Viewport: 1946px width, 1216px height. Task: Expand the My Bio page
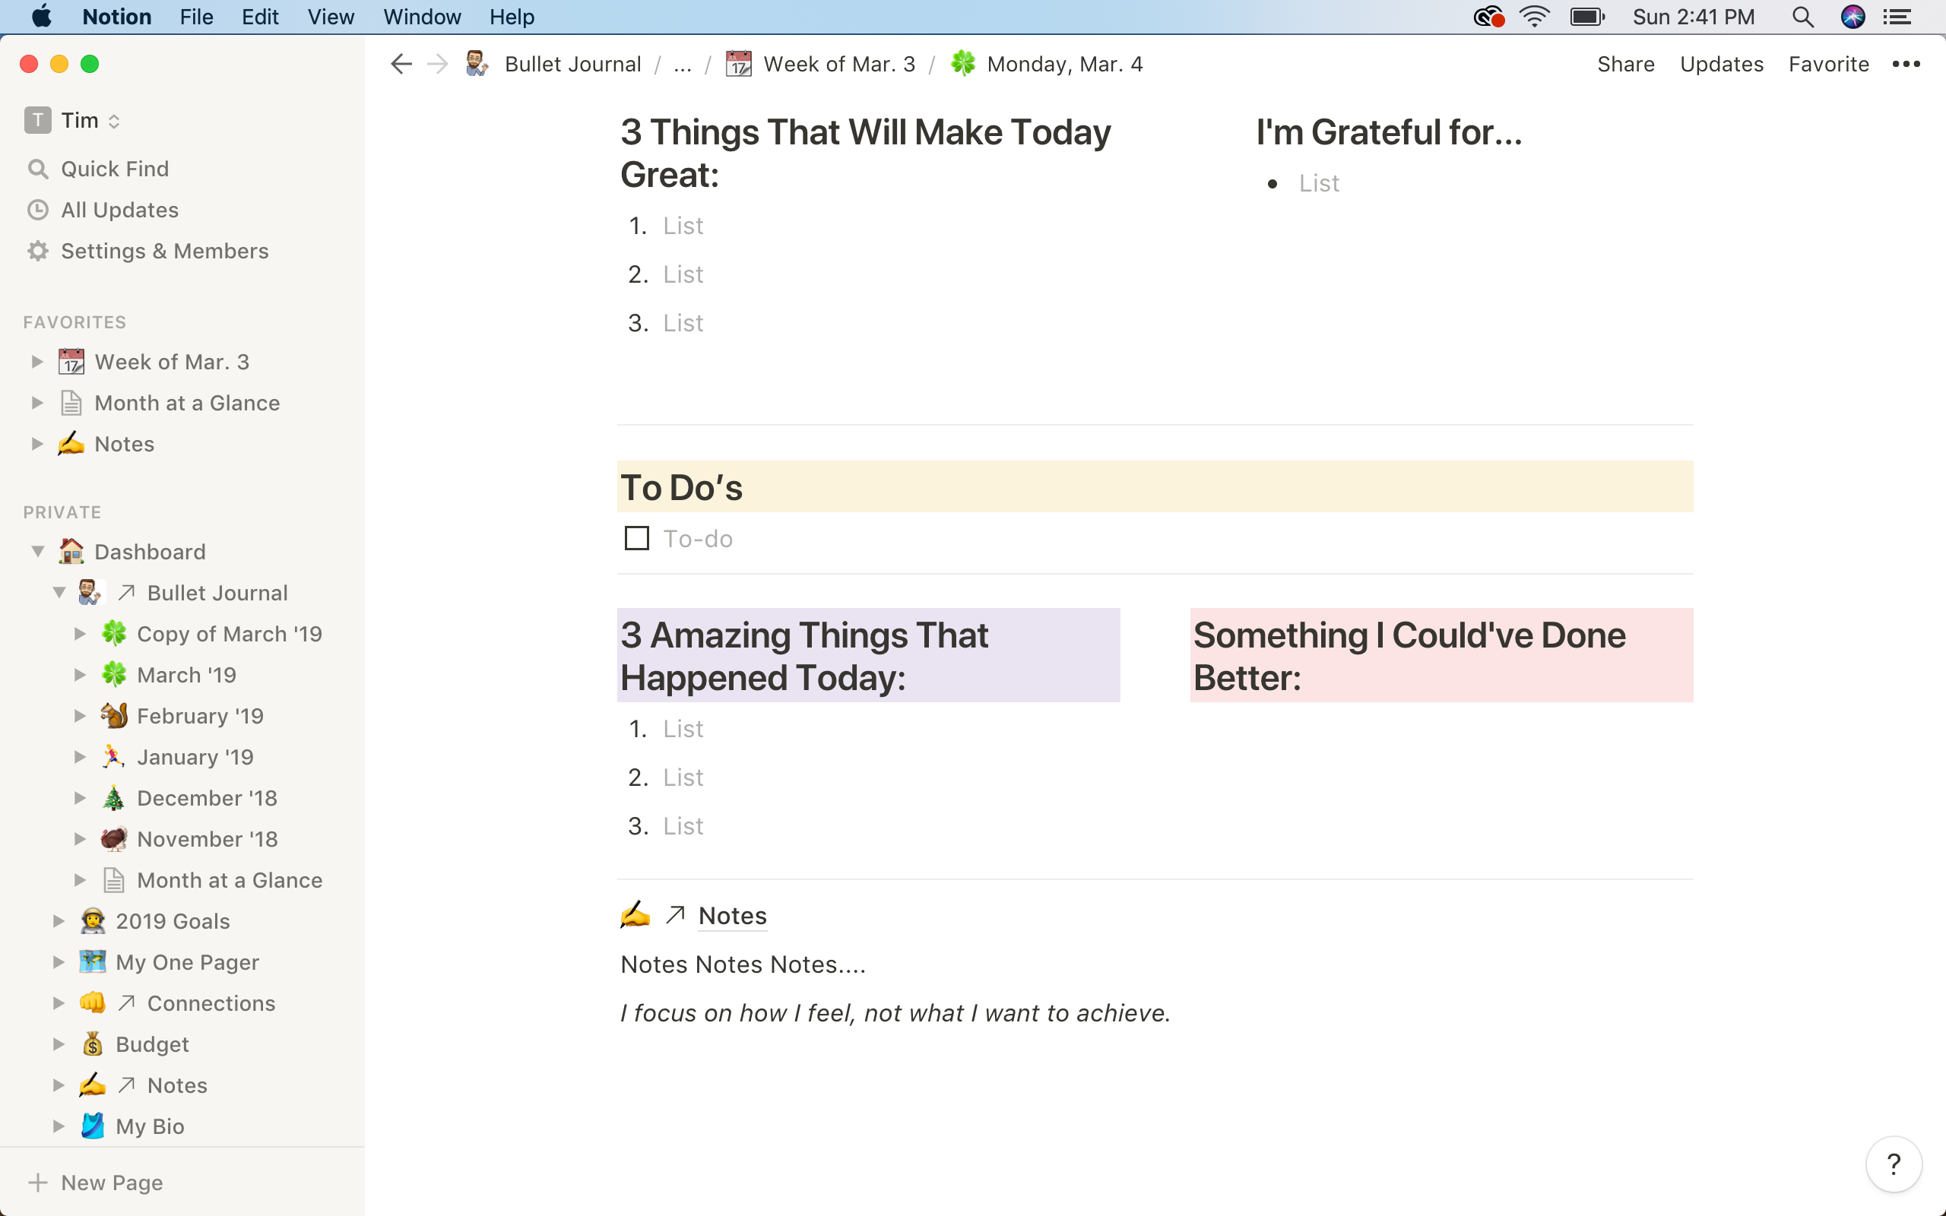[x=59, y=1126]
